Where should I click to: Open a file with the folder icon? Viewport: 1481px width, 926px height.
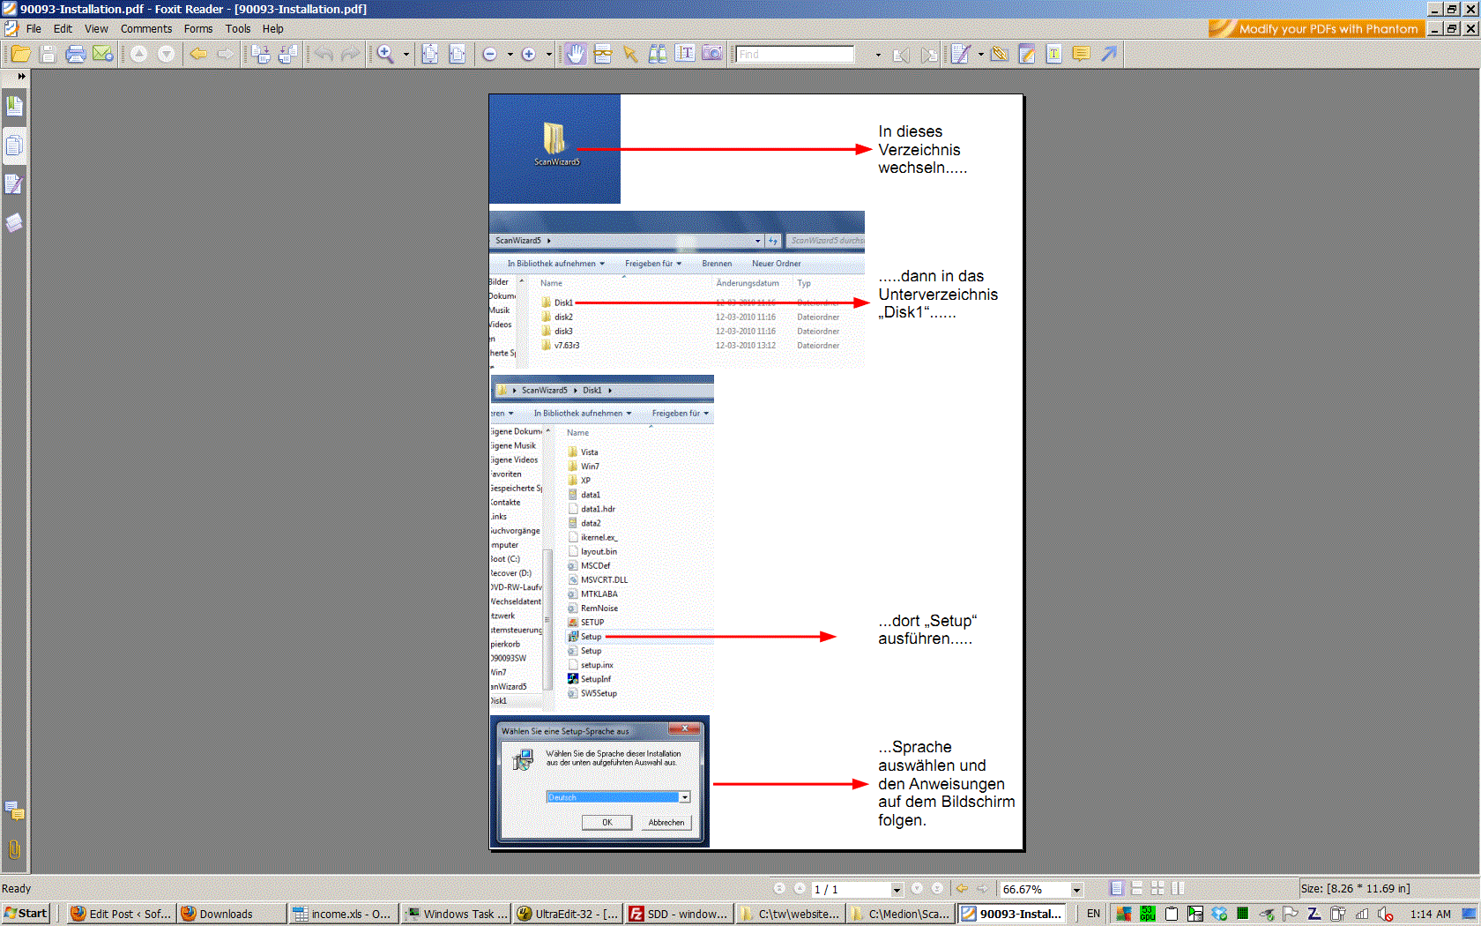click(x=20, y=55)
